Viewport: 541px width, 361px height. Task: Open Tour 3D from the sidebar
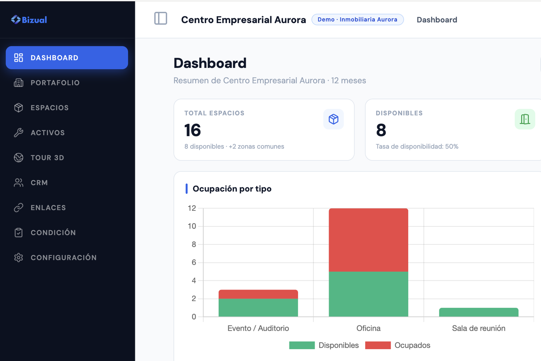pyautogui.click(x=67, y=158)
